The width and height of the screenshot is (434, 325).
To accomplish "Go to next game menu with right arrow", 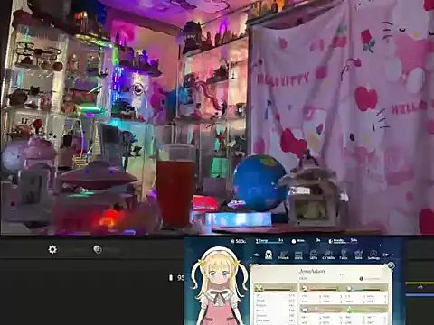I will (386, 255).
